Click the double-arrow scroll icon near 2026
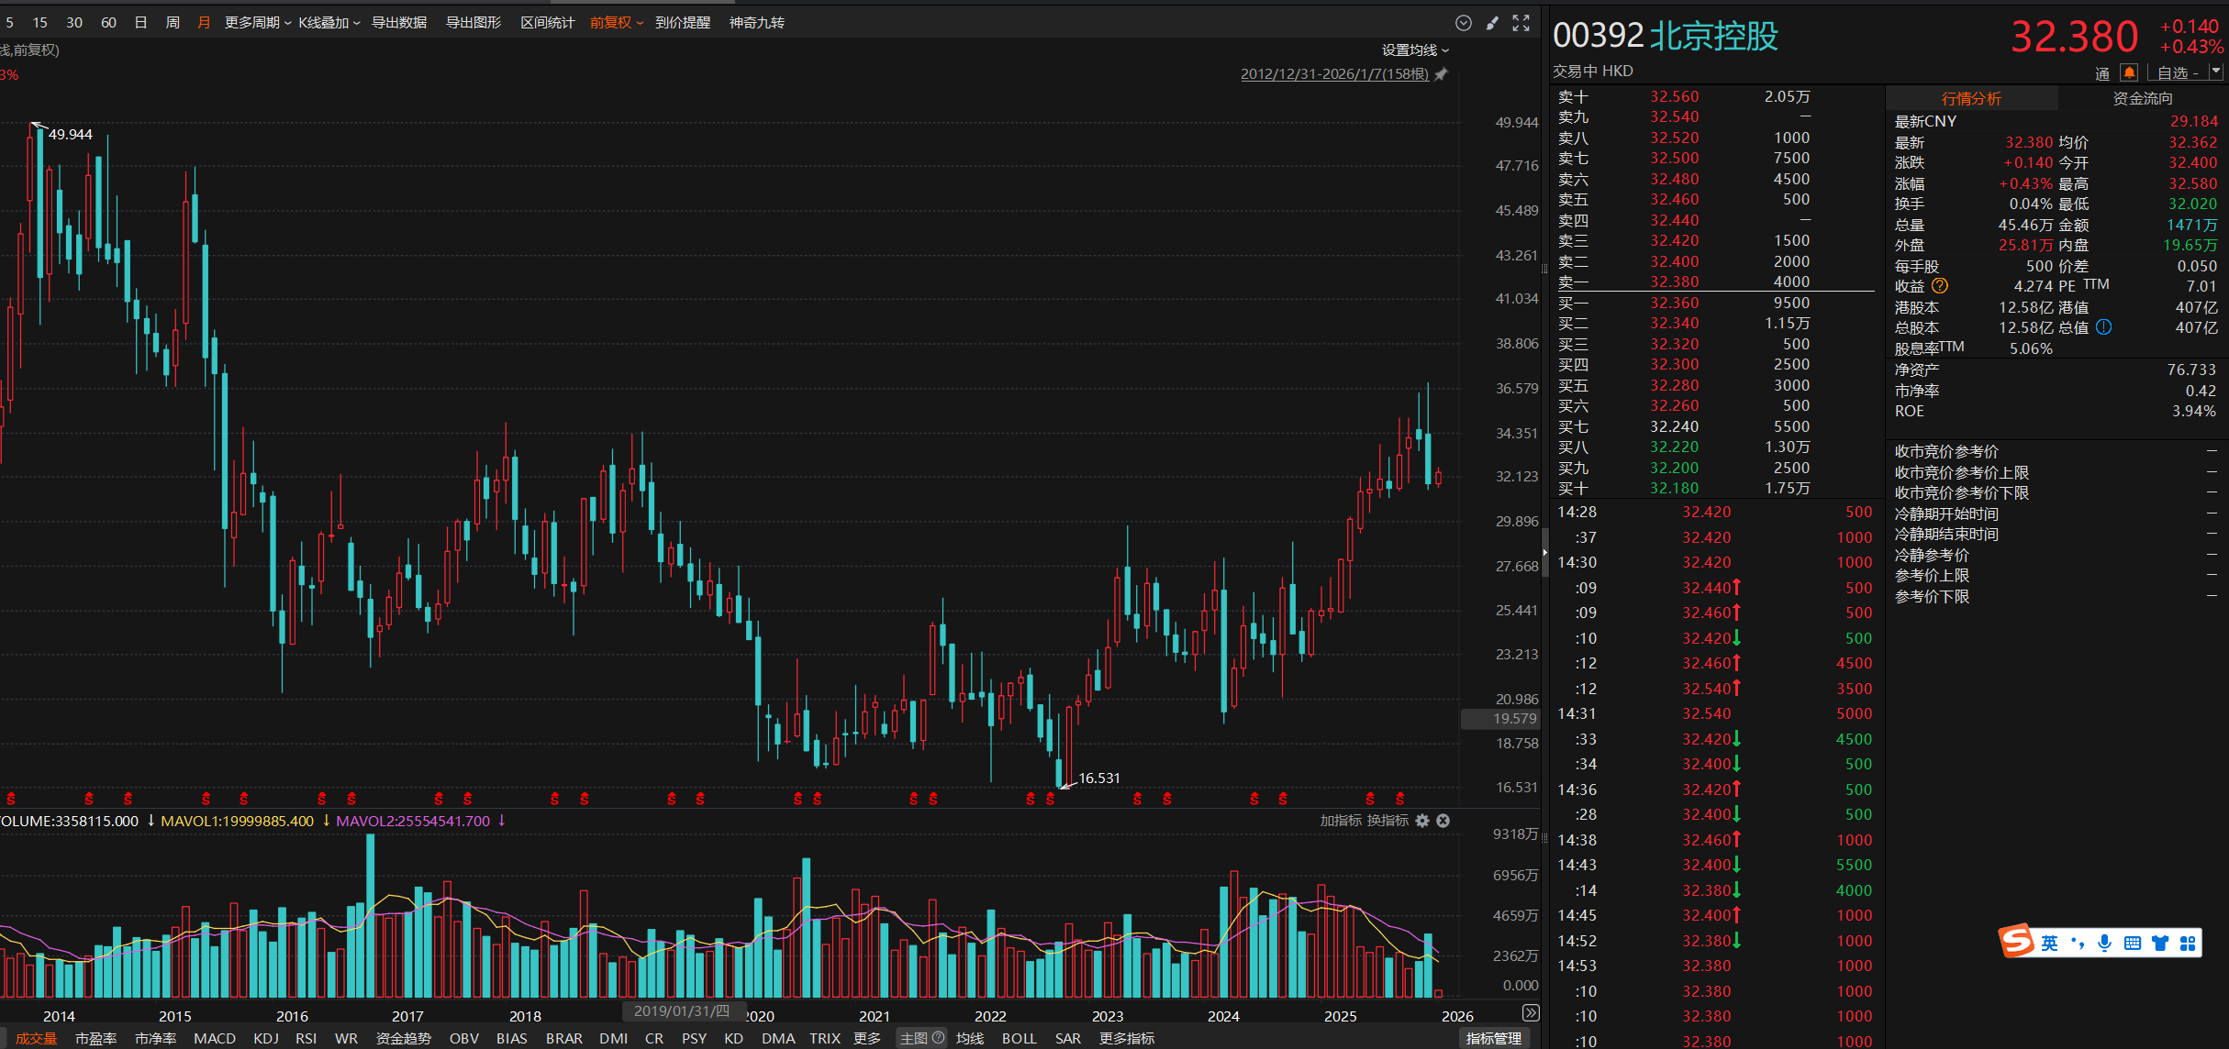 tap(1530, 1012)
